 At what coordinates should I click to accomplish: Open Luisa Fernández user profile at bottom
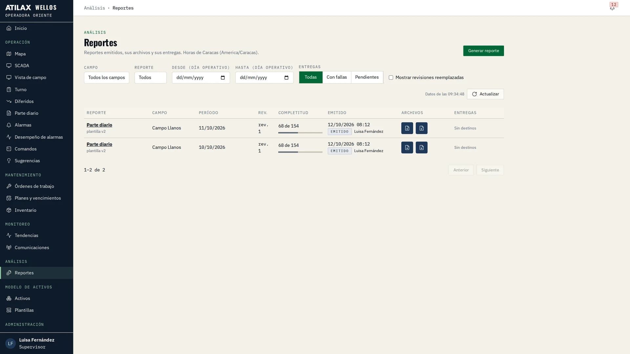click(36, 343)
